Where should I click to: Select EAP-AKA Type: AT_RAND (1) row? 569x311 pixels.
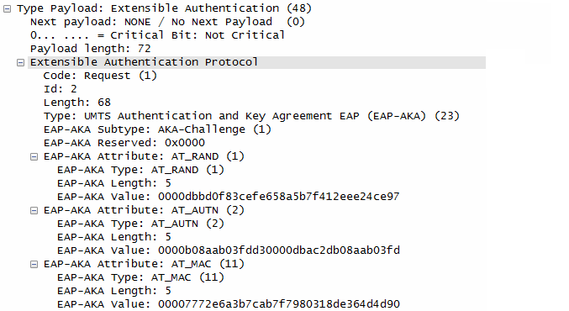point(141,170)
